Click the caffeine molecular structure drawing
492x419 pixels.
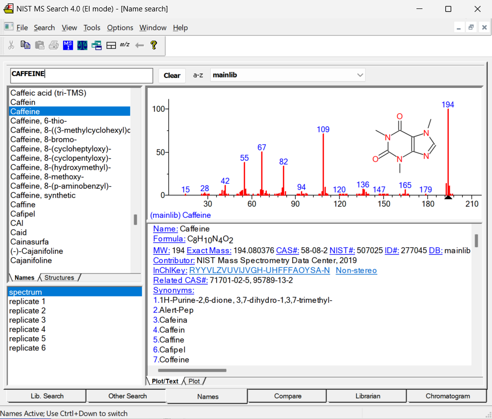[x=404, y=143]
